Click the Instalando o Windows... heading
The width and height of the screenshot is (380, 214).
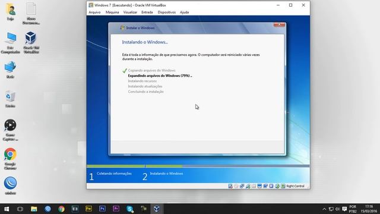(145, 42)
